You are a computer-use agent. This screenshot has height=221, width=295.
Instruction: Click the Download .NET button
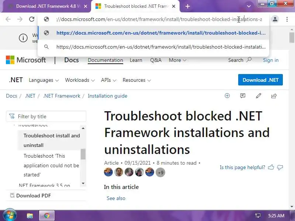pyautogui.click(x=260, y=80)
